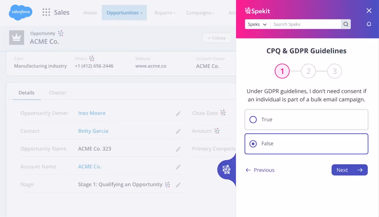The height and width of the screenshot is (217, 379).
Task: Click Account Owner ACME Co. value
Action: (x=207, y=66)
